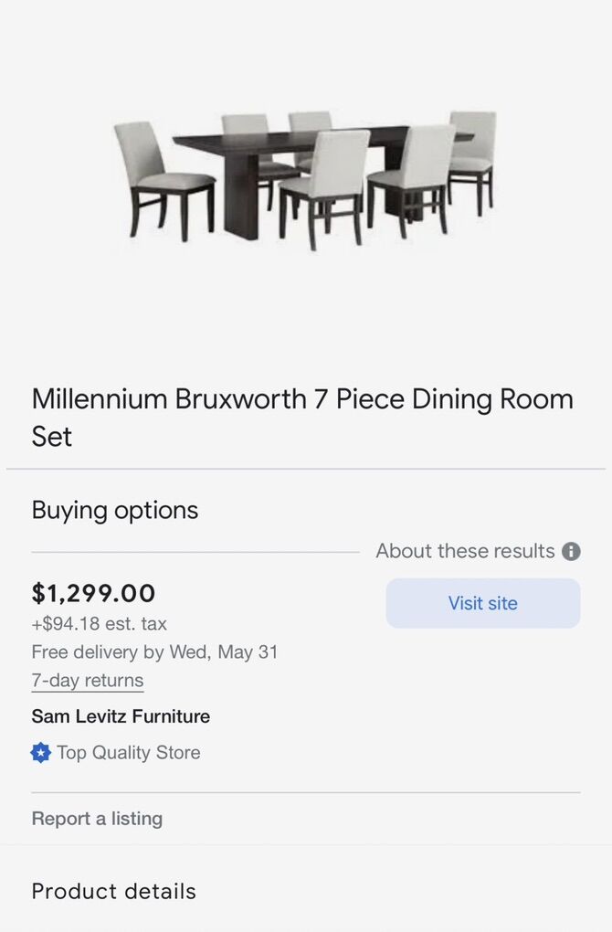Click Report a listing

[97, 819]
